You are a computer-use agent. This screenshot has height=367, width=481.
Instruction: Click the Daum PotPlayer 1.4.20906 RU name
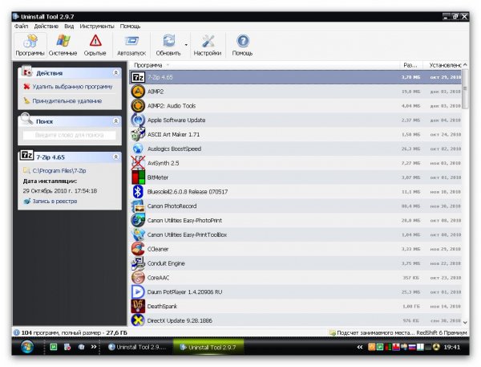point(184,292)
